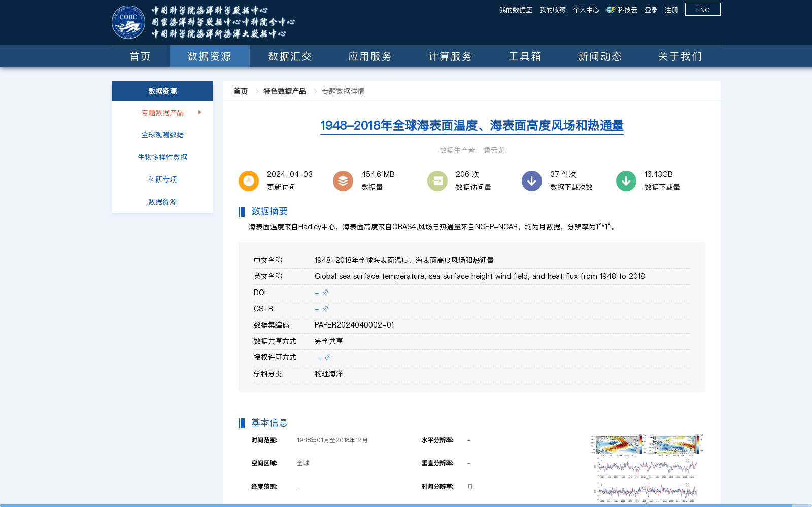Open 我的数据篮 link
Screen dimensions: 812x507
pyautogui.click(x=516, y=10)
